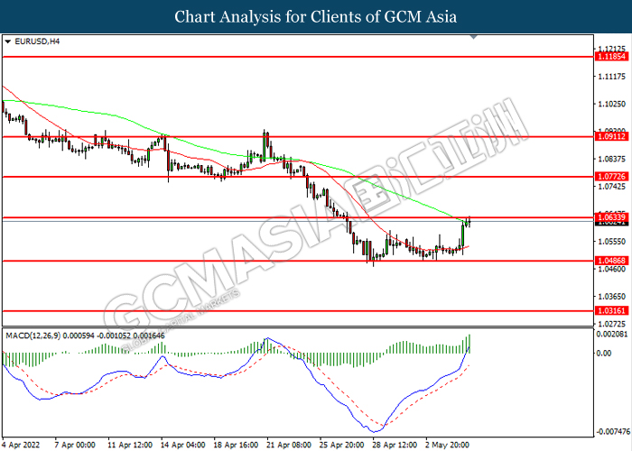This screenshot has width=632, height=451.
Task: Select the 1.07726 price level label
Action: click(x=612, y=177)
